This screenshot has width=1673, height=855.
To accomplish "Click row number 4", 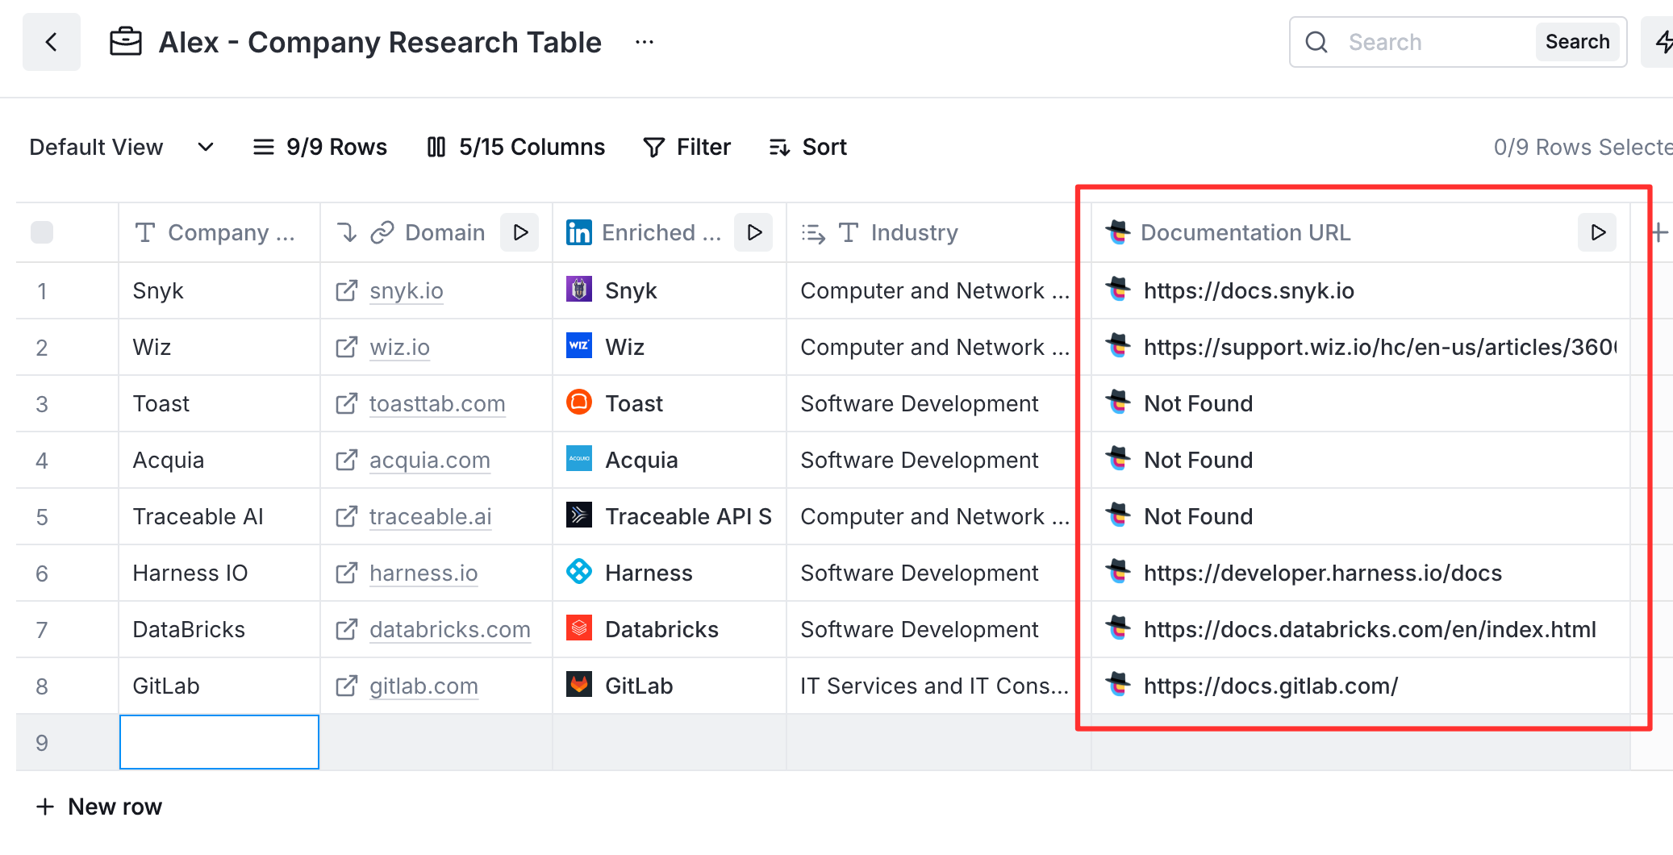I will click(x=42, y=461).
